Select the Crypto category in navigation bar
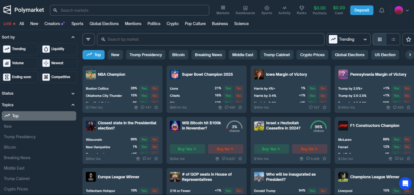The image size is (414, 195). [x=173, y=24]
